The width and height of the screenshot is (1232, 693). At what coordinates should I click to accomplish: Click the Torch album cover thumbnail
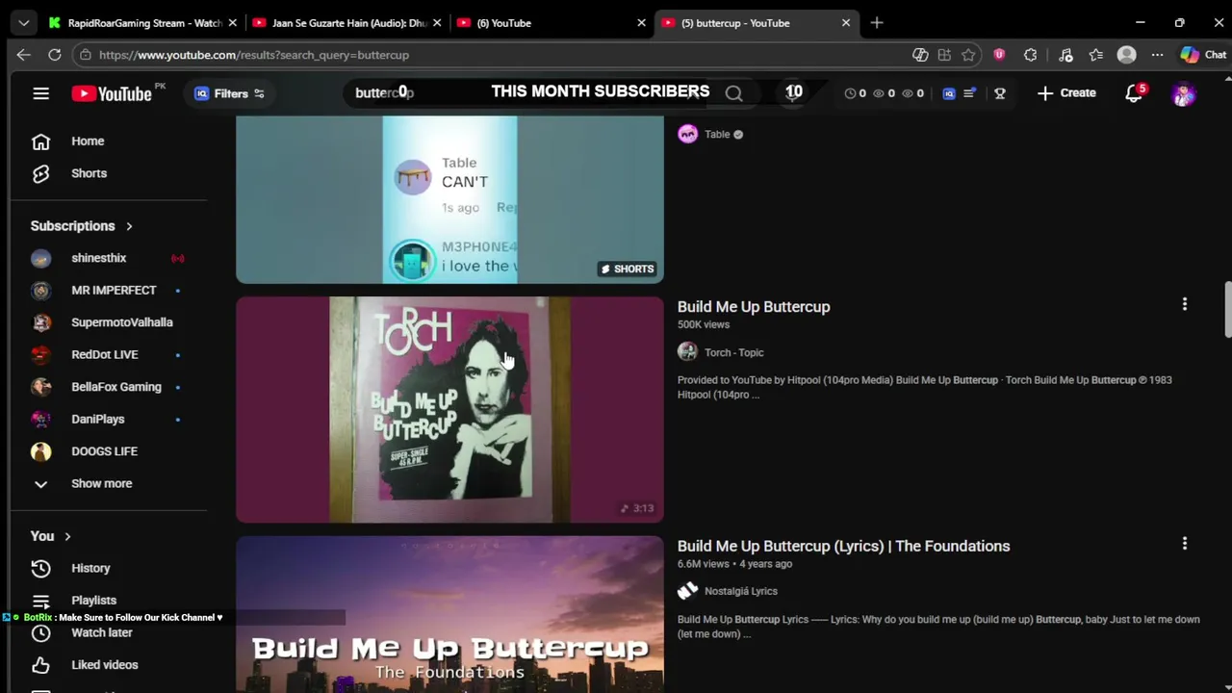(x=449, y=409)
